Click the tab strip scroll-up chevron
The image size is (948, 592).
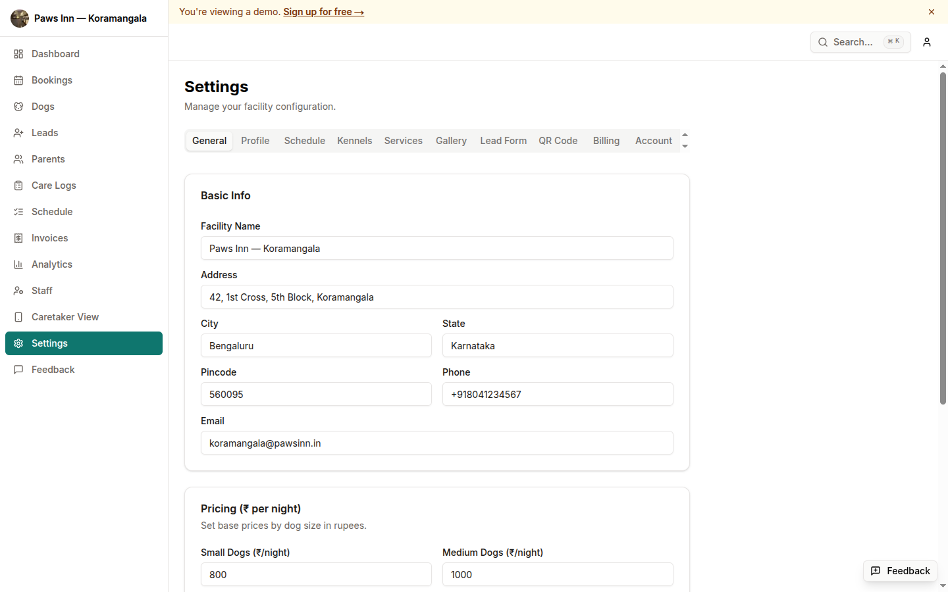[x=685, y=135]
